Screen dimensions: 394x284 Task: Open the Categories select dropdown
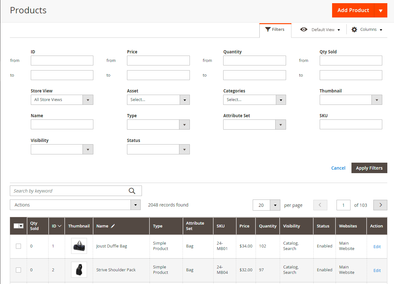pyautogui.click(x=254, y=100)
